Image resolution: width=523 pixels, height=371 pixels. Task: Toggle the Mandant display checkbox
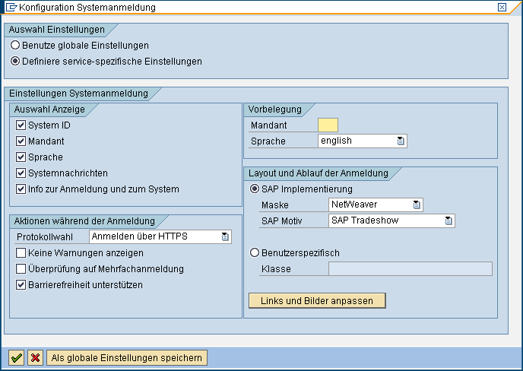(21, 141)
